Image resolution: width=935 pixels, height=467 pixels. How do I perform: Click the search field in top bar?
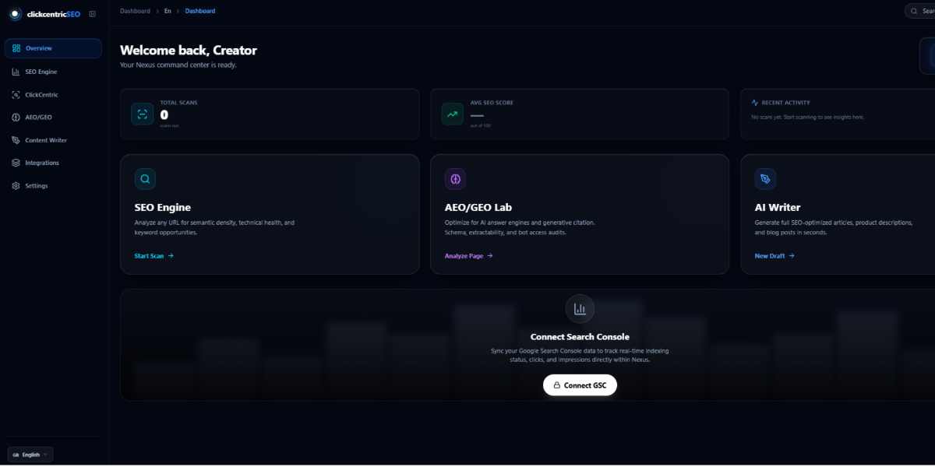click(921, 11)
